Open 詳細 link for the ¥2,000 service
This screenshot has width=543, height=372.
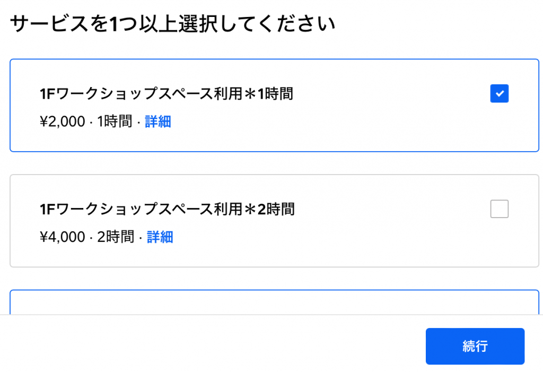point(158,122)
